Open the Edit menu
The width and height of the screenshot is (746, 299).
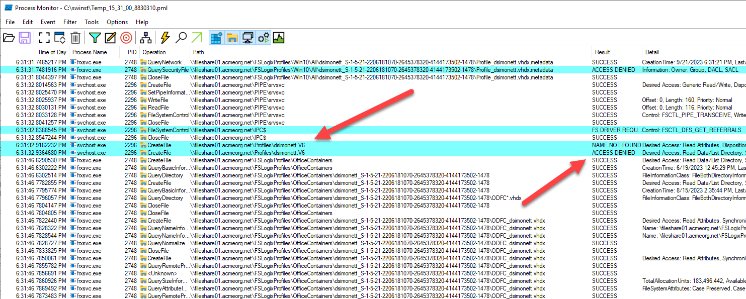point(28,22)
